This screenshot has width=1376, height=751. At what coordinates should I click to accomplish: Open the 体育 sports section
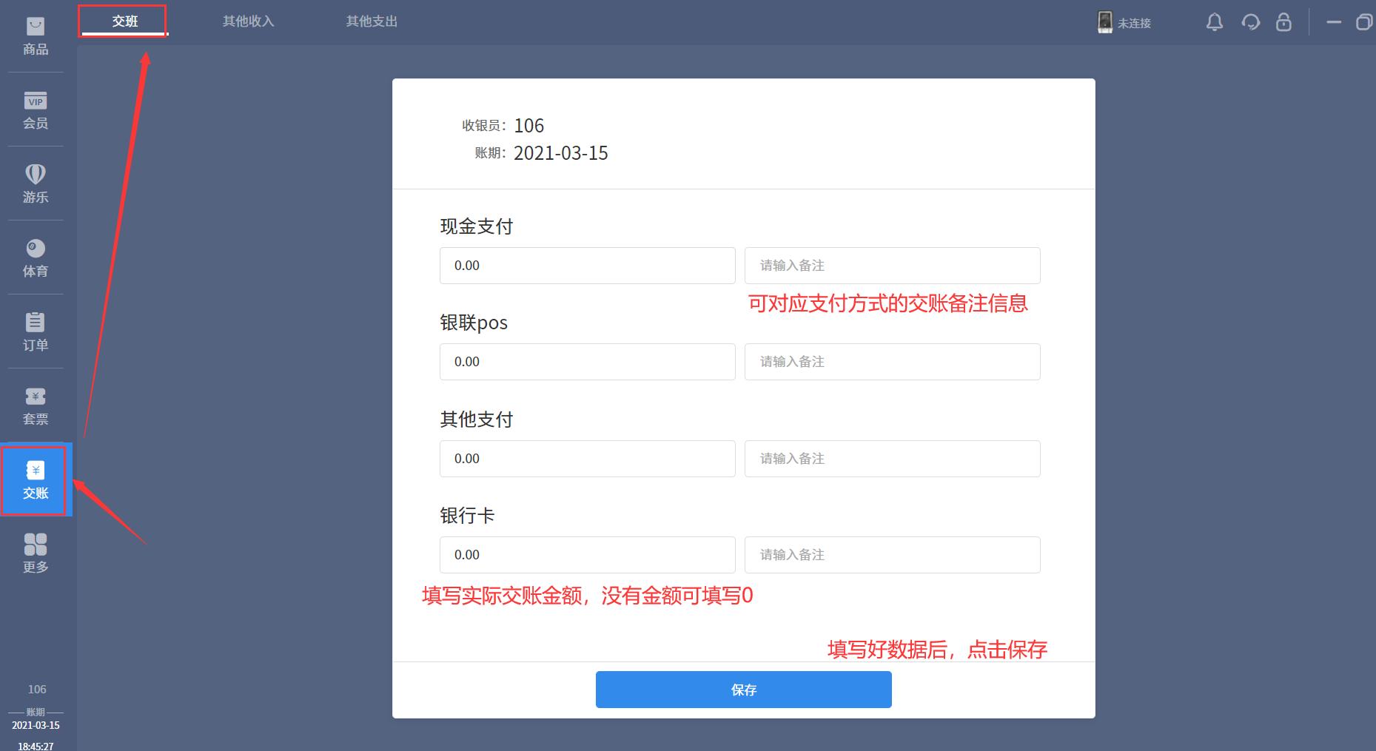36,258
